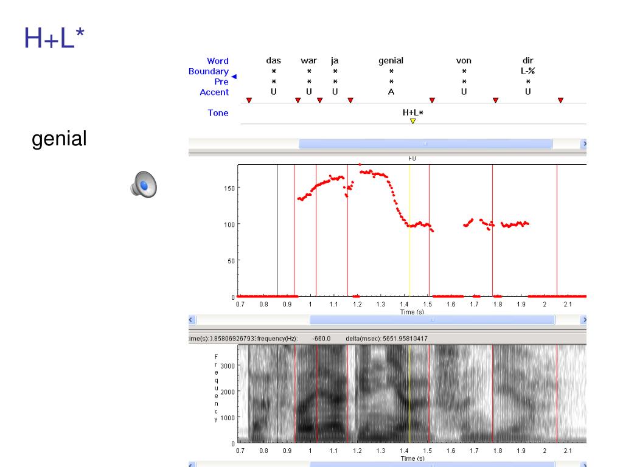Click the accent label 'A' under 'genial'
The width and height of the screenshot is (623, 467).
coord(391,92)
